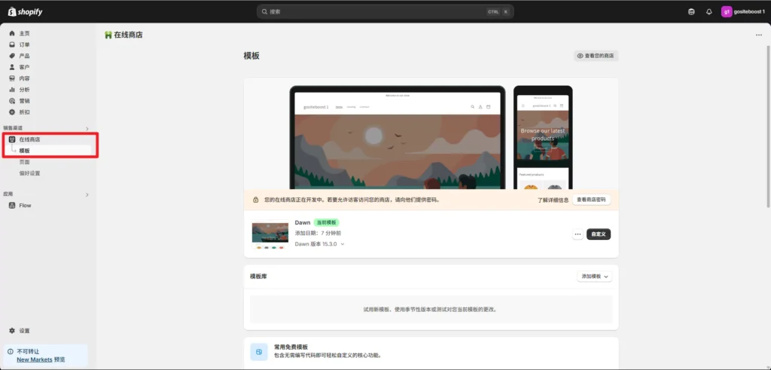771x370 pixels.
Task: Go to 订单 in sidebar
Action: [x=24, y=44]
